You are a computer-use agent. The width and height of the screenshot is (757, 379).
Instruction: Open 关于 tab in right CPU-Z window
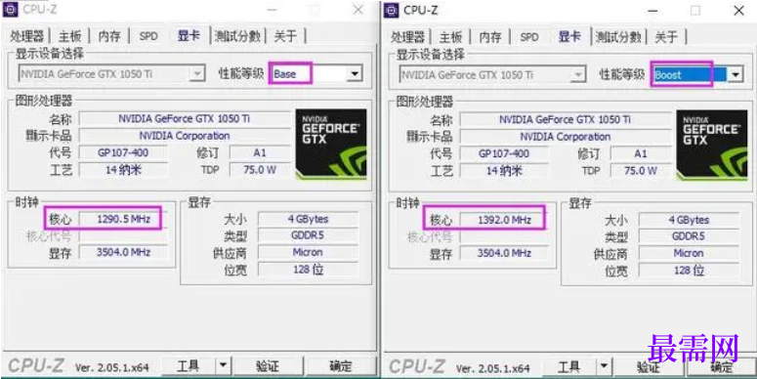click(x=666, y=37)
